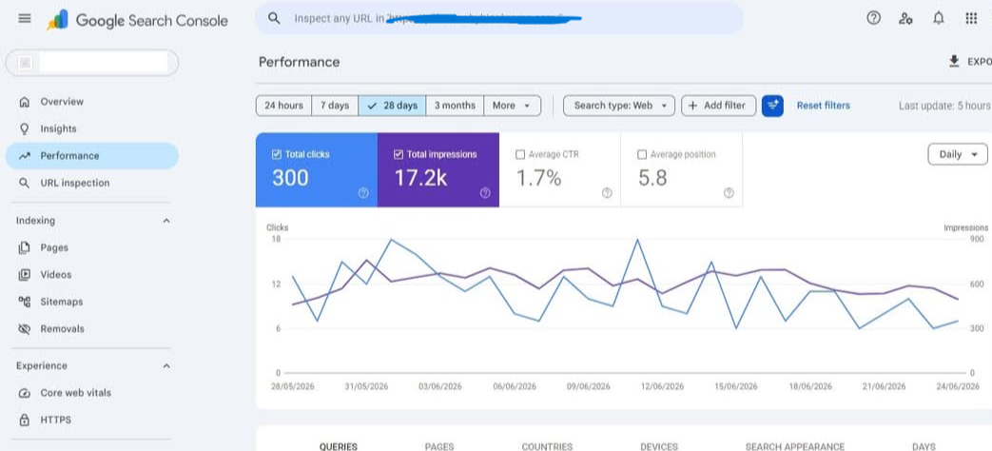Click the Add filter button
The image size is (992, 451).
coord(718,106)
